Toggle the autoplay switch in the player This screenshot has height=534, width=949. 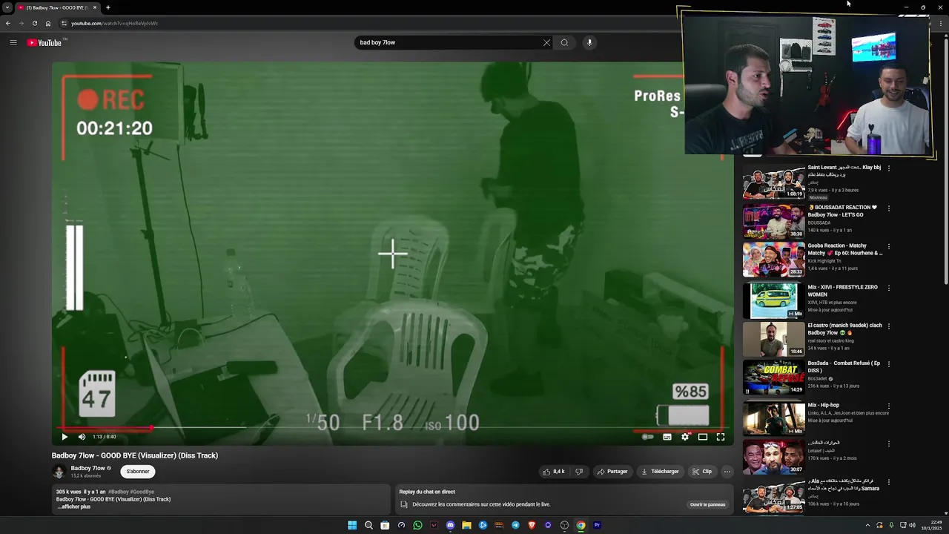click(648, 437)
